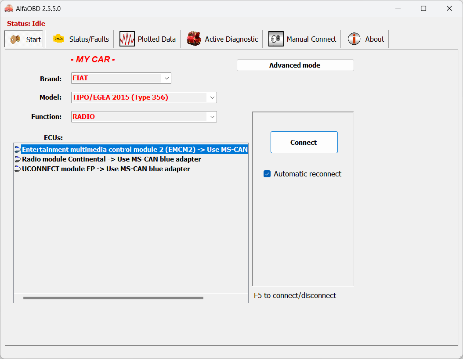Select Entertainment multimedia control module 2 entry
This screenshot has width=463, height=359.
point(134,150)
